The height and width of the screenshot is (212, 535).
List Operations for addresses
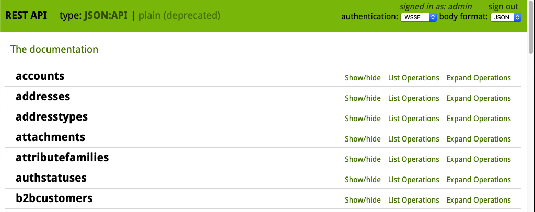(413, 98)
